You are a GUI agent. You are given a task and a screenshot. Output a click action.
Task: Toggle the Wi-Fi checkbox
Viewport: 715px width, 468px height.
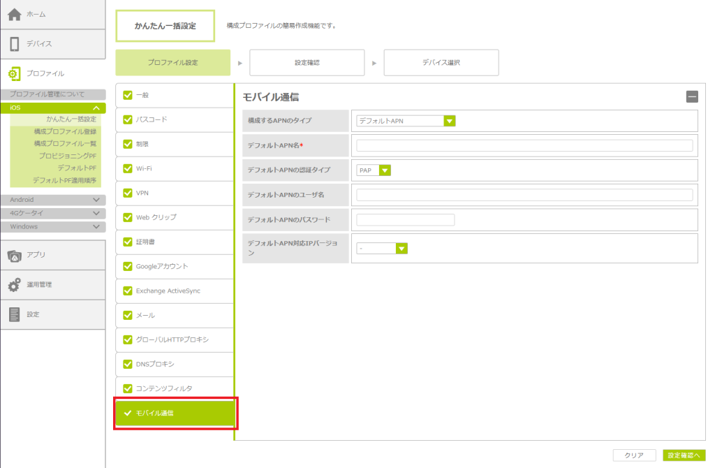tap(127, 168)
